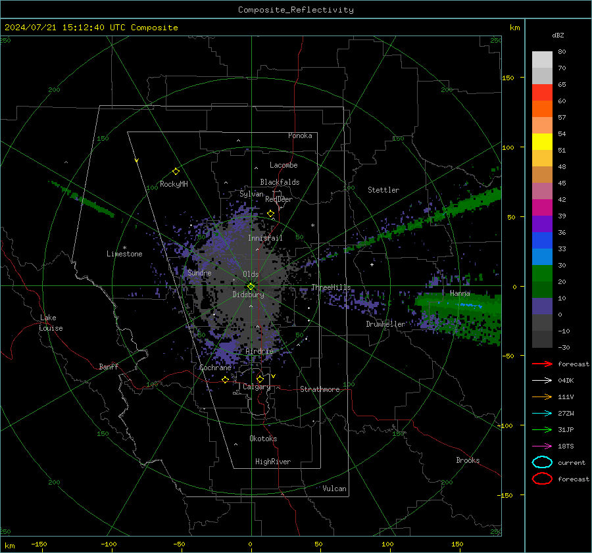Viewport: 592px width, 553px height.
Task: Click the red forecast ellipse icon
Action: click(542, 479)
